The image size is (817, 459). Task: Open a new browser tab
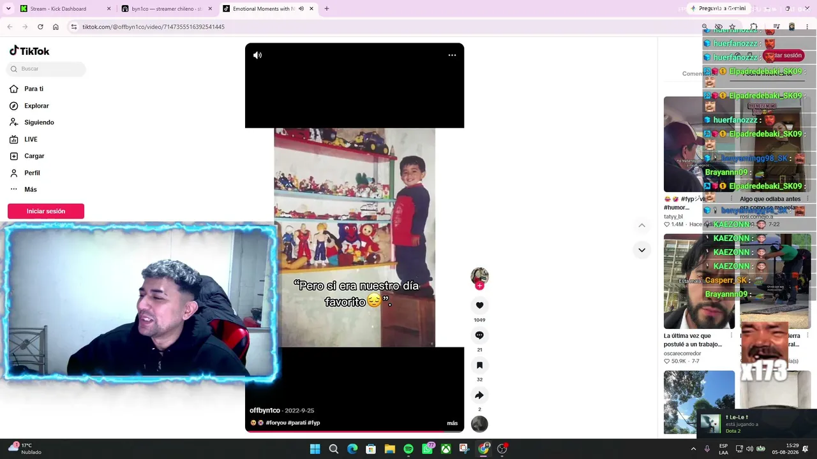click(x=327, y=9)
